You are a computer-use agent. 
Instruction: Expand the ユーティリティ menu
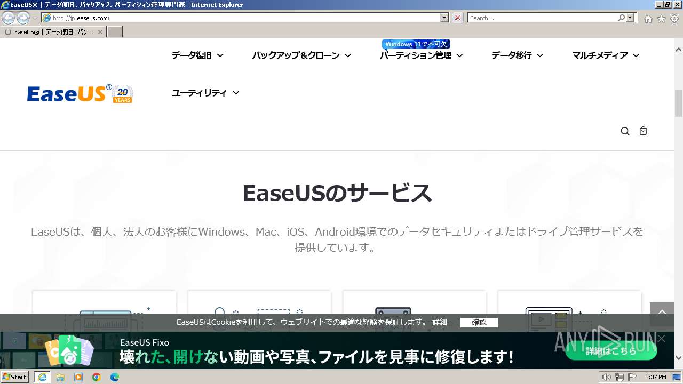point(205,93)
